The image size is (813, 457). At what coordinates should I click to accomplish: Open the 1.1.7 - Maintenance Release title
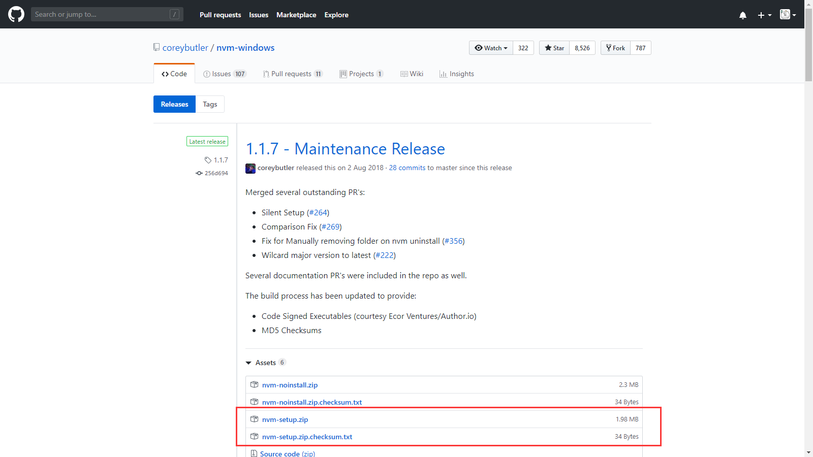345,149
